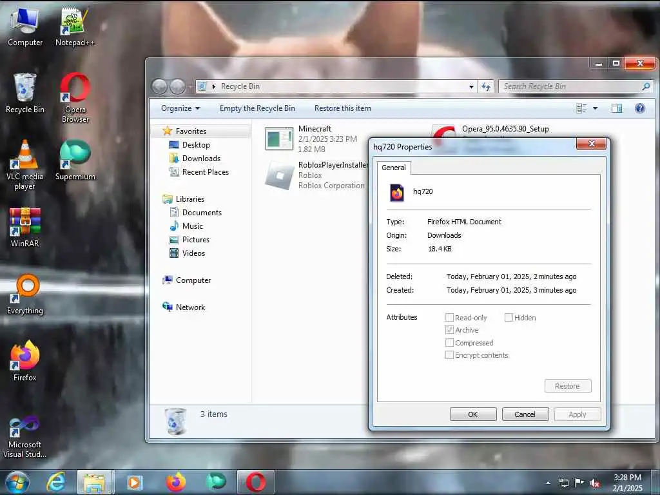Open Music library in navigation pane
Screen dimensions: 660x495
192,226
